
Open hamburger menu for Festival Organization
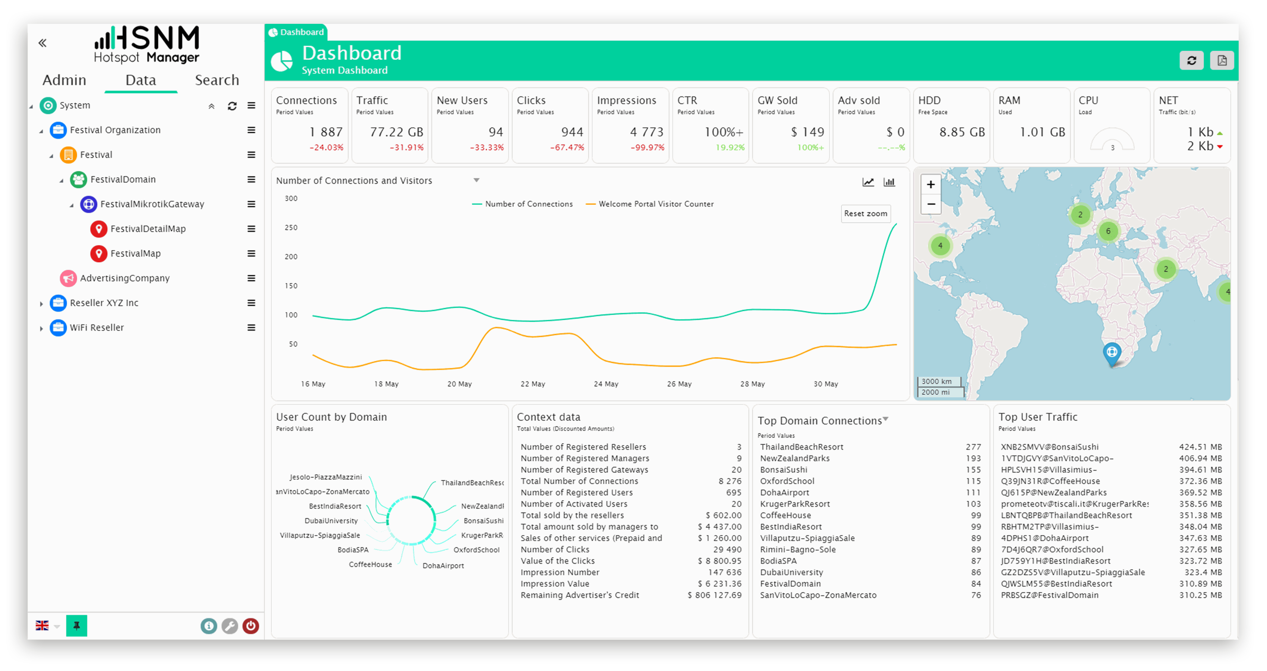click(251, 130)
